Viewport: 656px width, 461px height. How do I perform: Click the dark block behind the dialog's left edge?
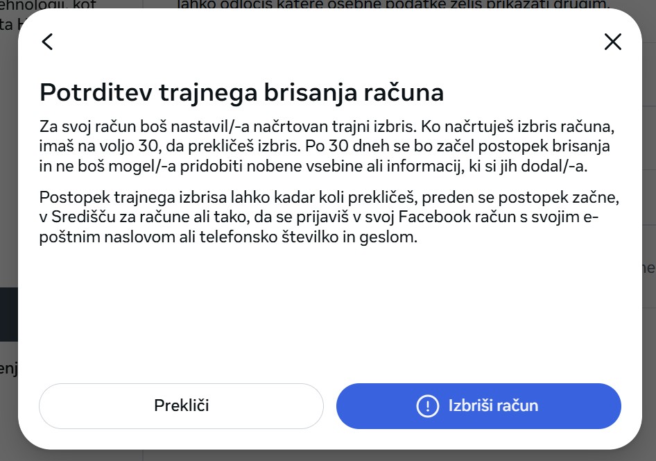point(8,314)
